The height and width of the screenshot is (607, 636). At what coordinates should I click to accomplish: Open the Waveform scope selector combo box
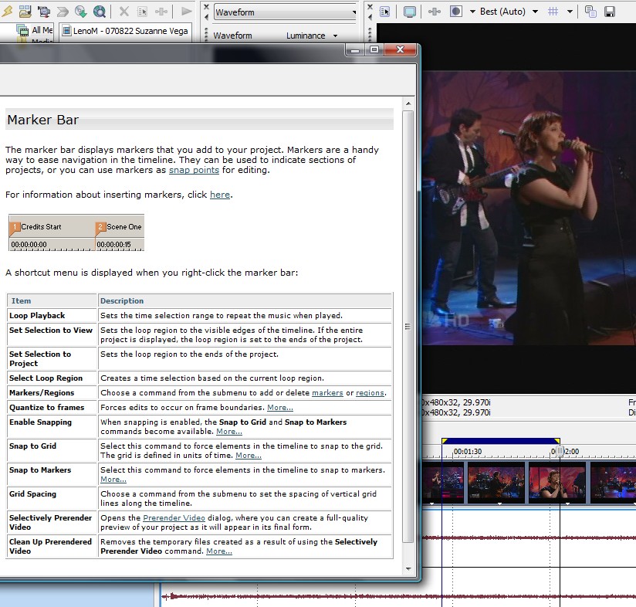click(x=286, y=12)
